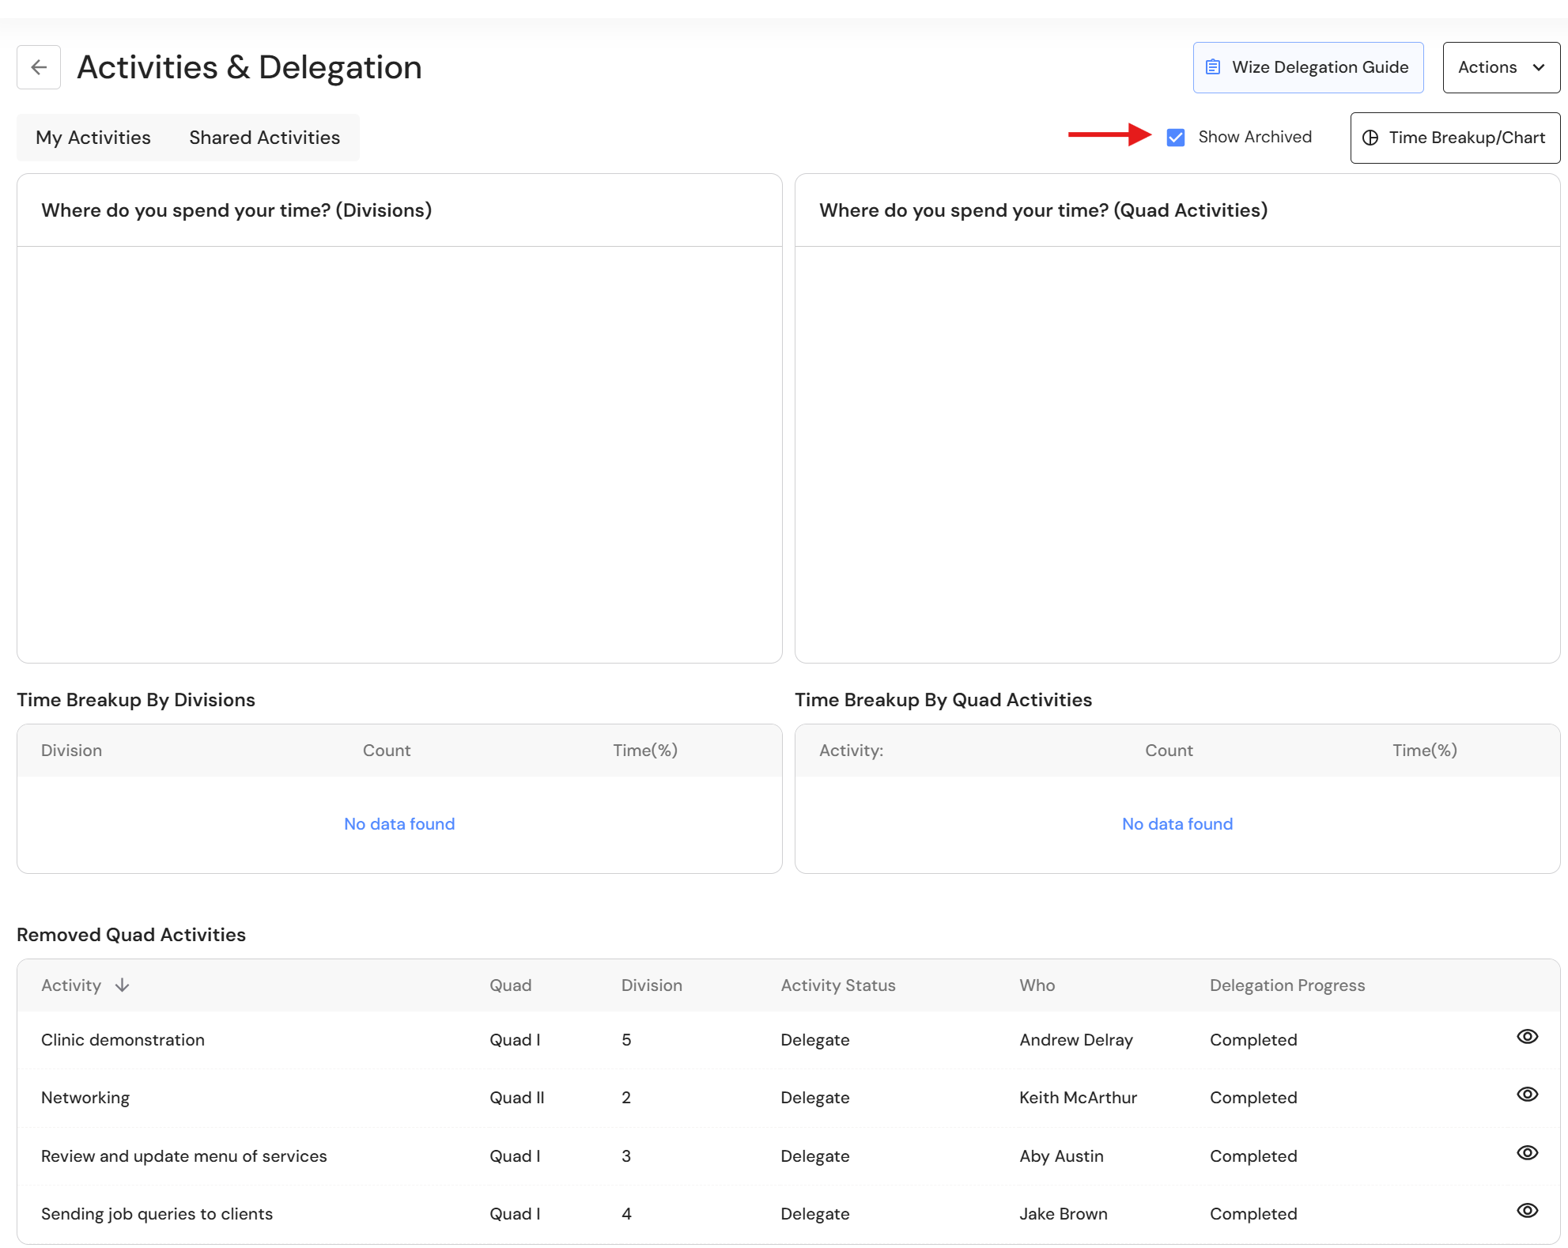Uncheck the Show Archived checkbox
1568x1248 pixels.
(x=1176, y=138)
